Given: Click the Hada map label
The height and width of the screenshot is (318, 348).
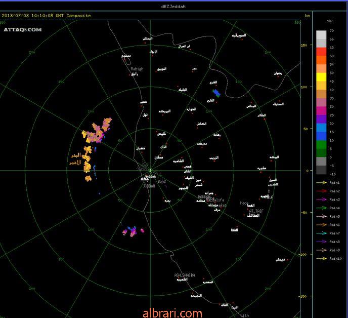Looking at the screenshot, I should click(x=244, y=203).
